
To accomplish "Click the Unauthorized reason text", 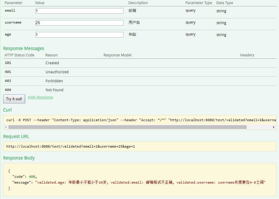I will 57,72.
